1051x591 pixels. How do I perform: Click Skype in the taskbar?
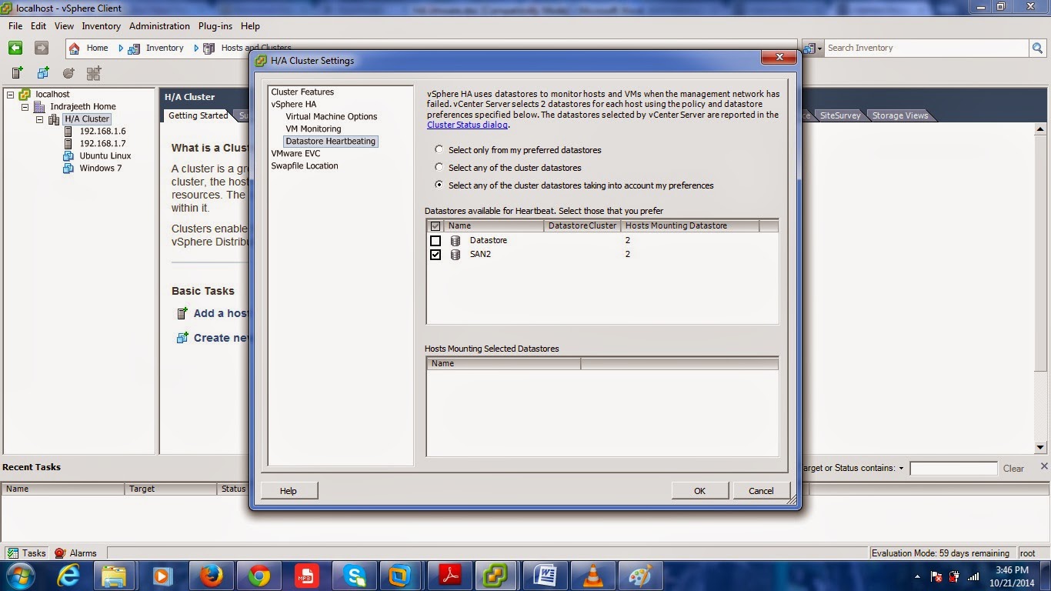point(355,575)
